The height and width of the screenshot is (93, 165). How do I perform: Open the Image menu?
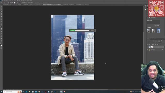[x=7, y=1]
